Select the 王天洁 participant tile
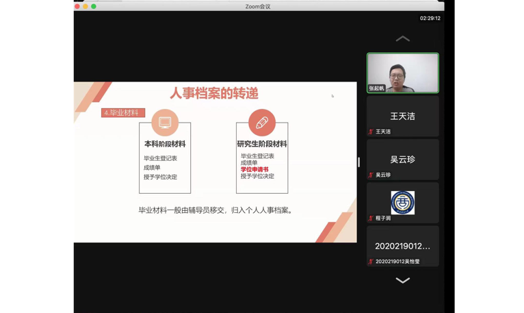Viewport: 524px width, 313px height. pyautogui.click(x=402, y=116)
